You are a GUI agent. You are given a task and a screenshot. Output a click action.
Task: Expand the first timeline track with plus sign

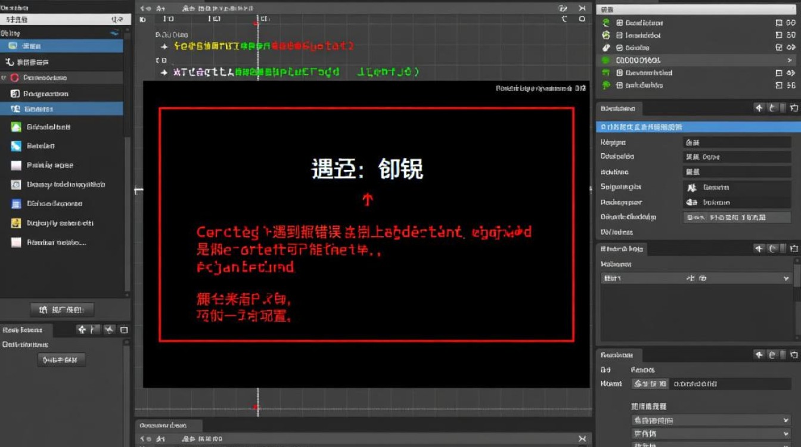(x=164, y=46)
